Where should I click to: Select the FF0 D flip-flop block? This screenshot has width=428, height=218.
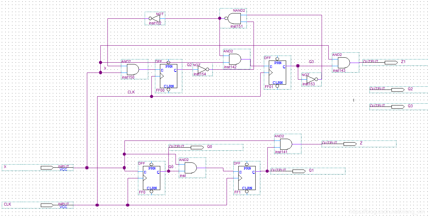(x=151, y=178)
